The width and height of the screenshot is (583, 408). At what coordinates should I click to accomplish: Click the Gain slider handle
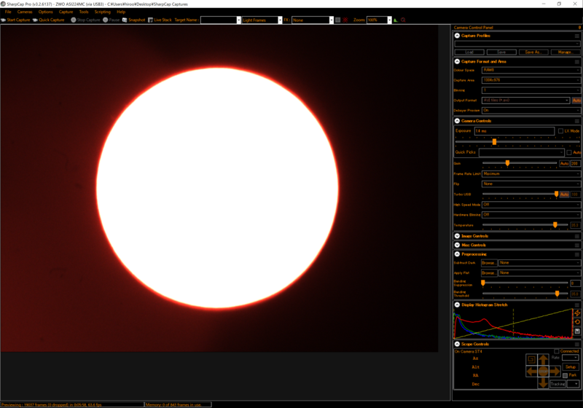pos(507,163)
